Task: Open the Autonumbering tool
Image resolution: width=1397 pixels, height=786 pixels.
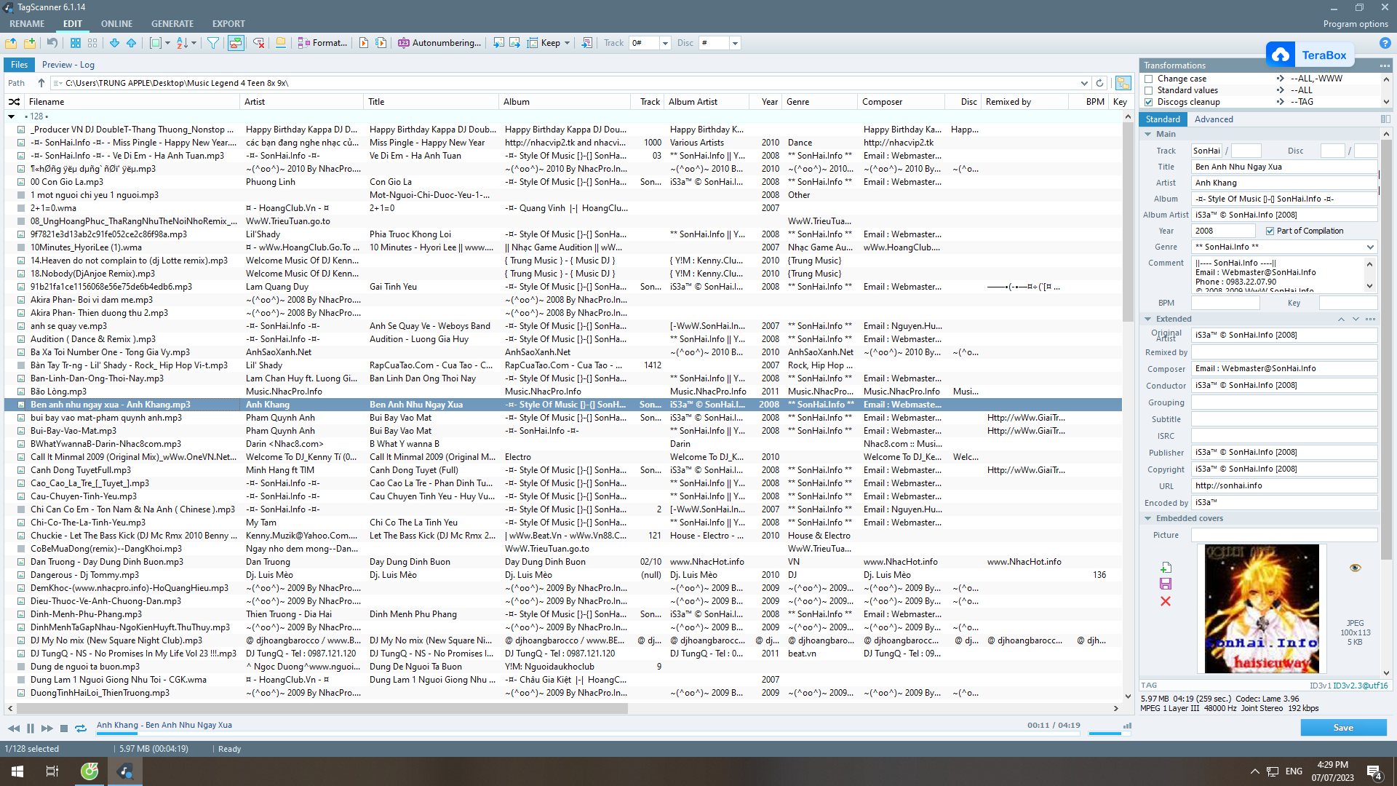Action: click(439, 43)
